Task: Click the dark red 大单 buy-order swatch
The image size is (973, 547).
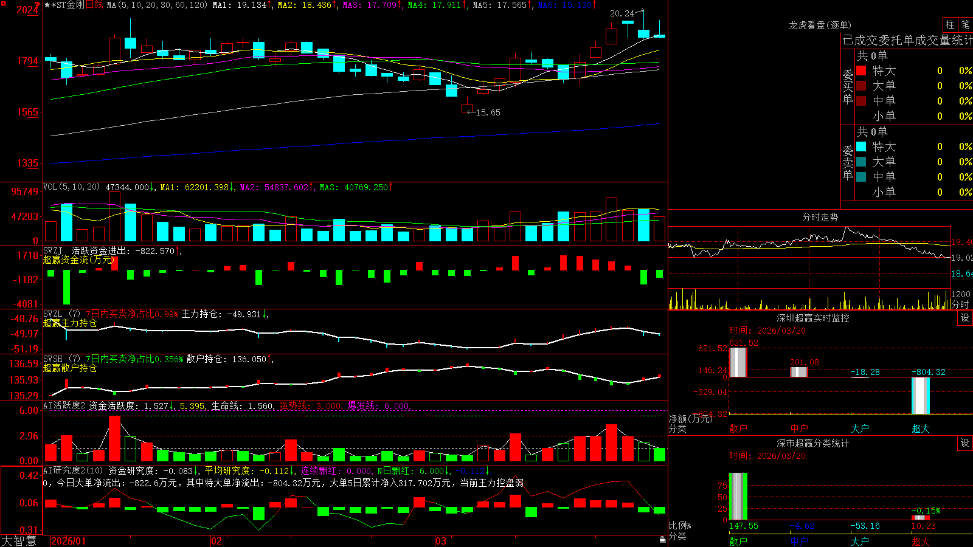Action: coord(861,86)
